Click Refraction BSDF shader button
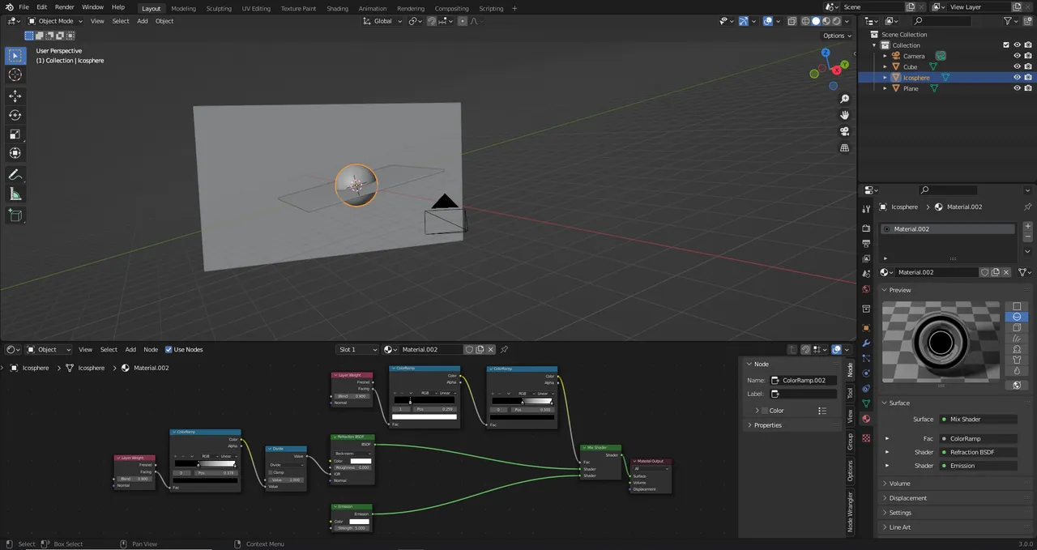The width and height of the screenshot is (1037, 550). click(978, 453)
